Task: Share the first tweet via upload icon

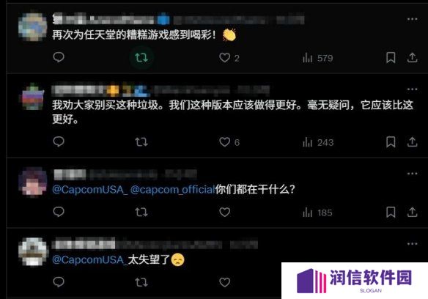Action: (x=412, y=58)
